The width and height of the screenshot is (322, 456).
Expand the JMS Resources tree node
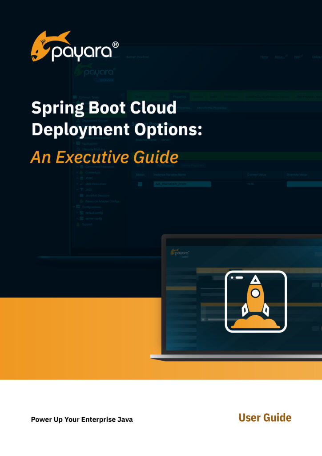(x=77, y=184)
